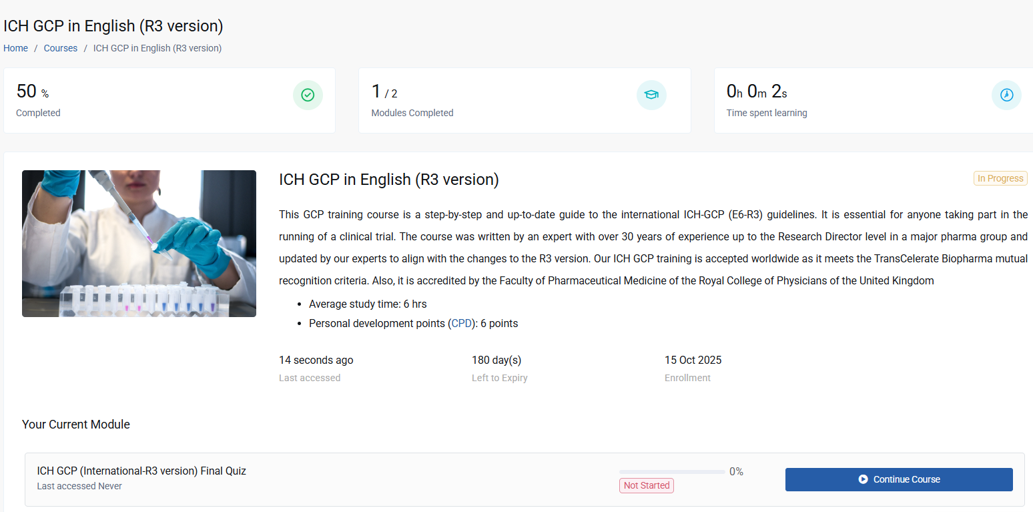The width and height of the screenshot is (1033, 512).
Task: Click the 180 day(s) expiry value
Action: click(496, 360)
